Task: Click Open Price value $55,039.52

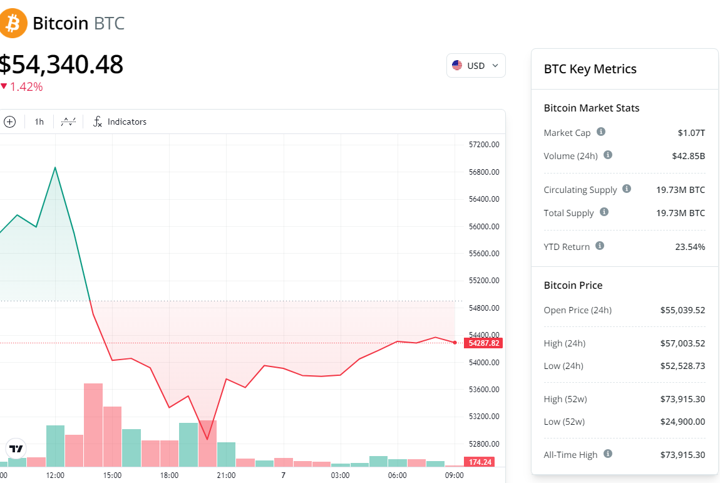Action: (x=682, y=310)
